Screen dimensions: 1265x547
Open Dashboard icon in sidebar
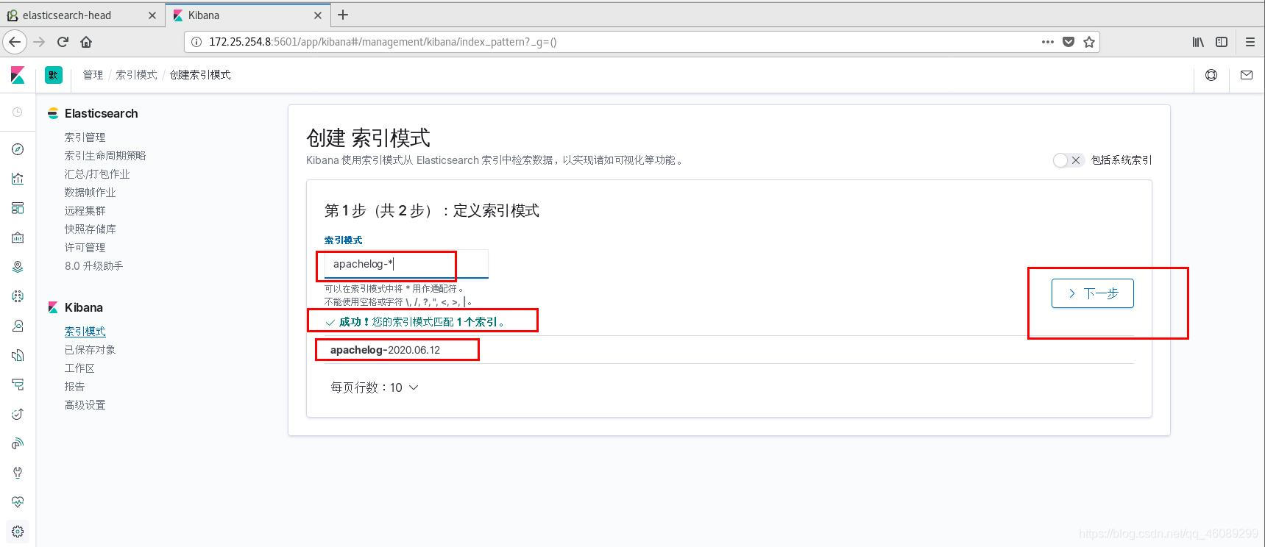pyautogui.click(x=18, y=208)
